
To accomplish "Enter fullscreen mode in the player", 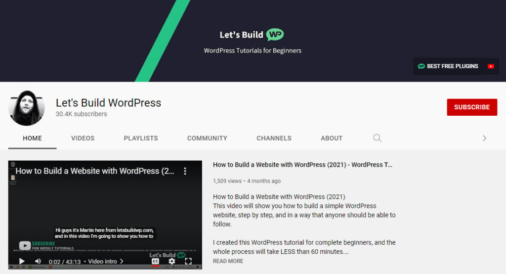I will click(x=188, y=261).
